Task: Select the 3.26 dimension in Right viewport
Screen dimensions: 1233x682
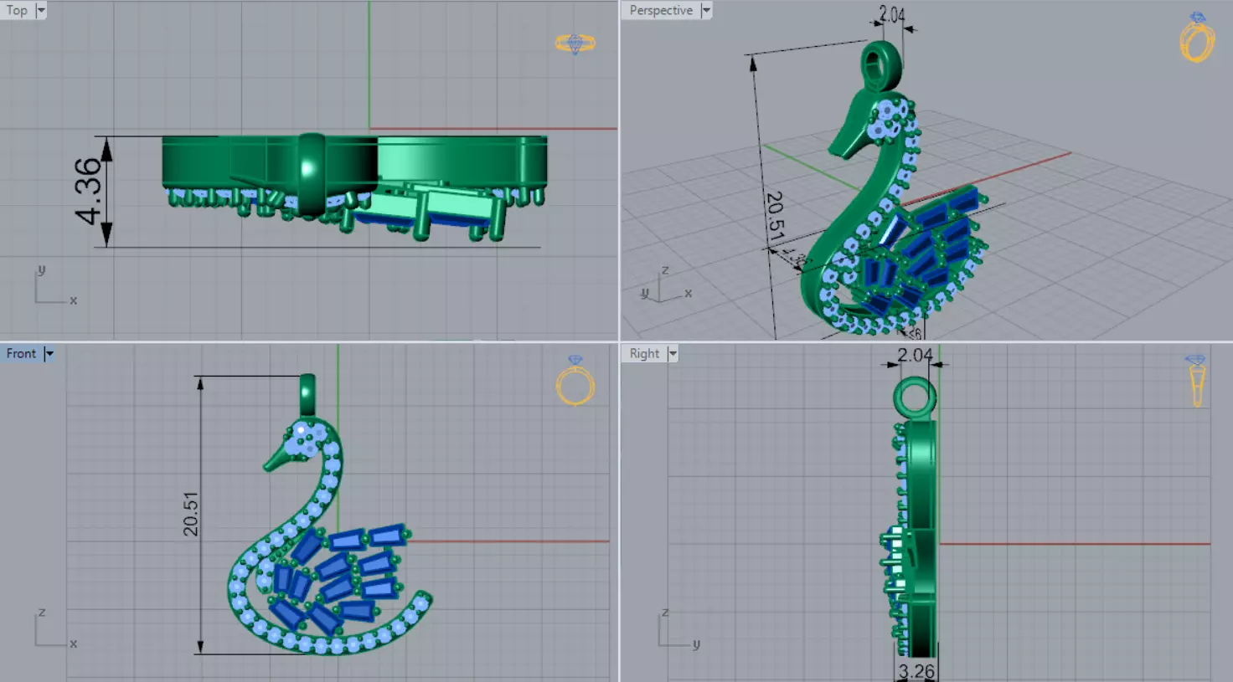Action: (x=916, y=671)
